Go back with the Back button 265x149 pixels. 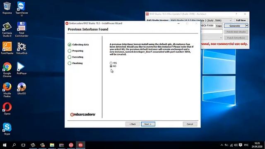click(x=132, y=124)
